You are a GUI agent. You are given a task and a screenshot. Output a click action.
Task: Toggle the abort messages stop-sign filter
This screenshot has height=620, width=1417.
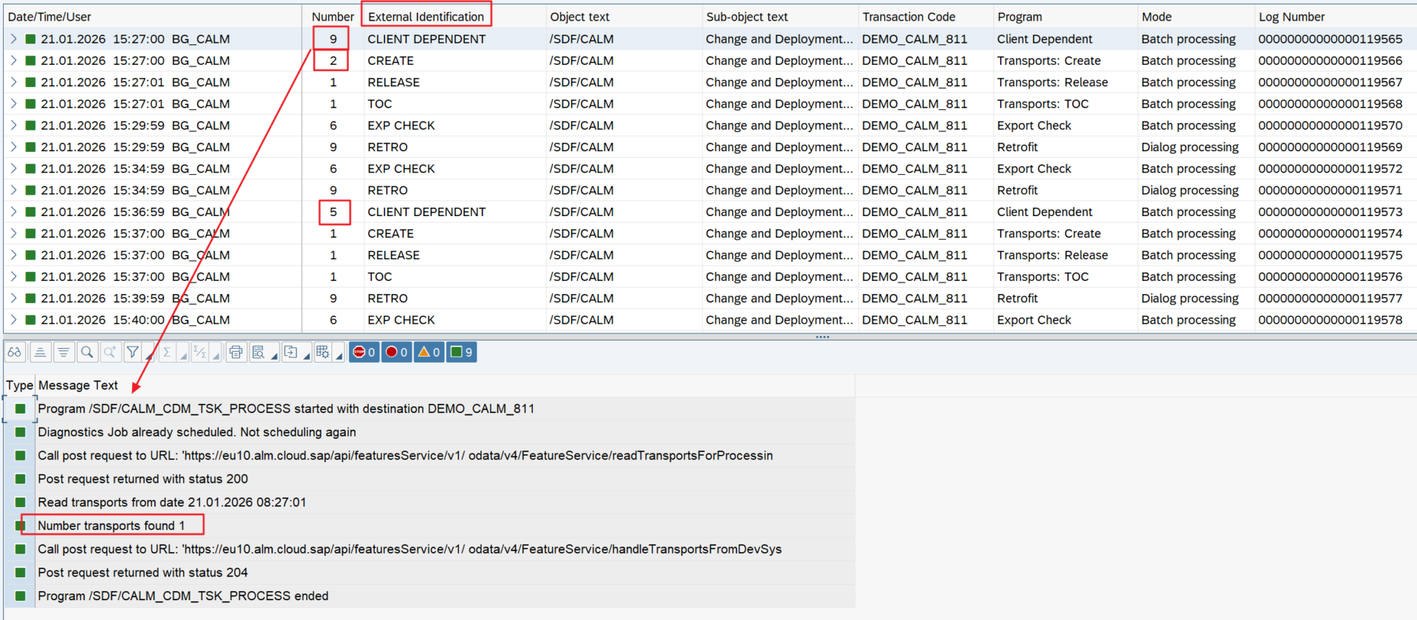tap(364, 352)
